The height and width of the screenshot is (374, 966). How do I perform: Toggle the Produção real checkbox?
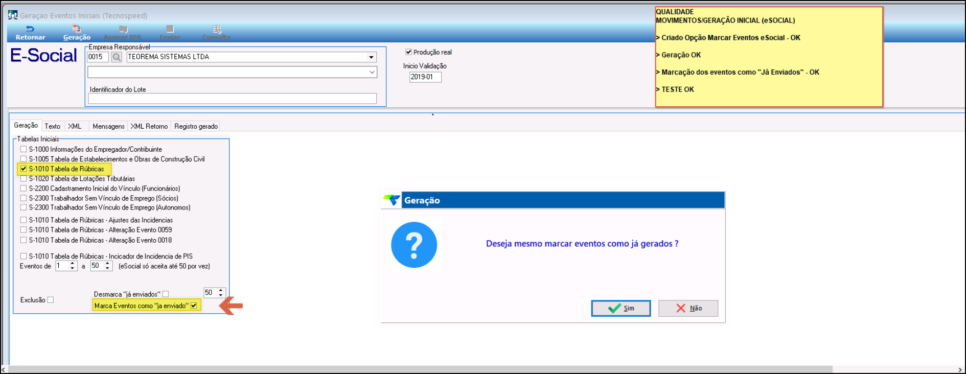[x=408, y=52]
